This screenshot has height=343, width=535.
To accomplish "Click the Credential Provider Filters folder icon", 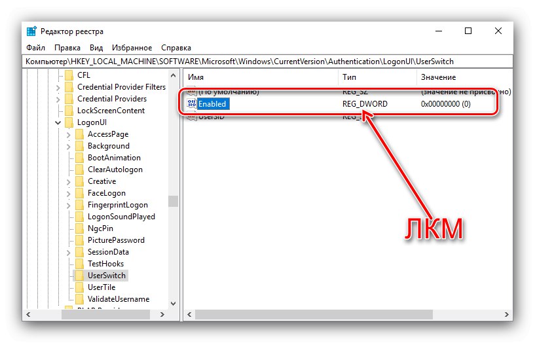I will coord(69,87).
